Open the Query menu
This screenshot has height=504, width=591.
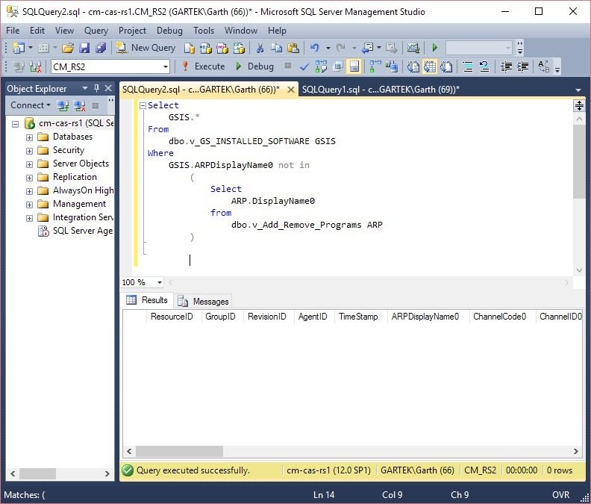96,31
